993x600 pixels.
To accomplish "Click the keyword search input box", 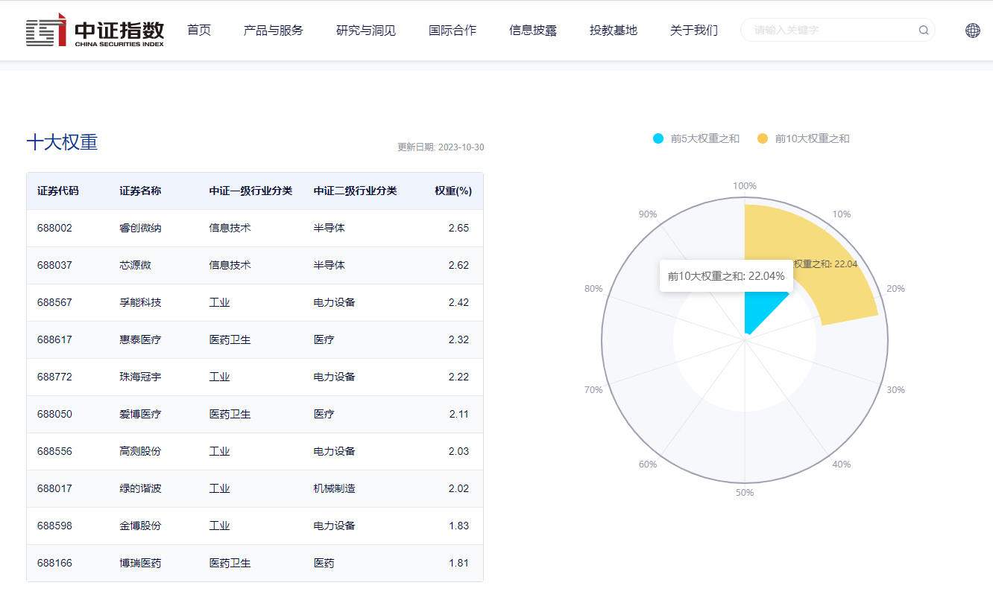I will 831,31.
